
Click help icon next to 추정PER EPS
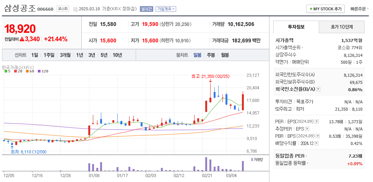pyautogui.click(x=307, y=129)
